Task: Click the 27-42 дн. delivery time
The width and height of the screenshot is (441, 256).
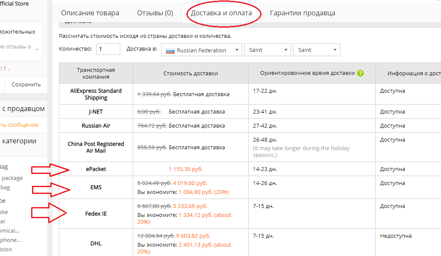Action: 265,125
